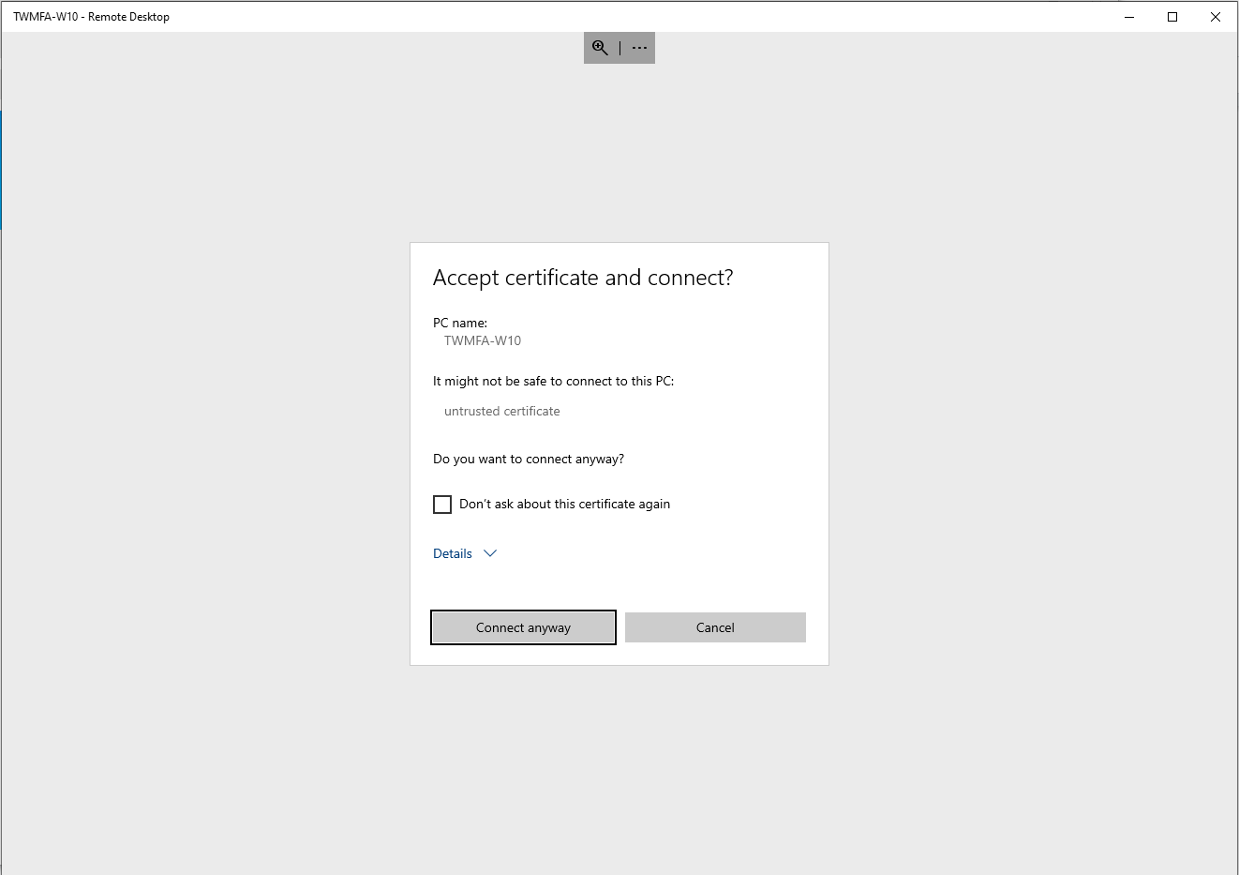Expand the Details section
The width and height of the screenshot is (1239, 875).
point(465,553)
